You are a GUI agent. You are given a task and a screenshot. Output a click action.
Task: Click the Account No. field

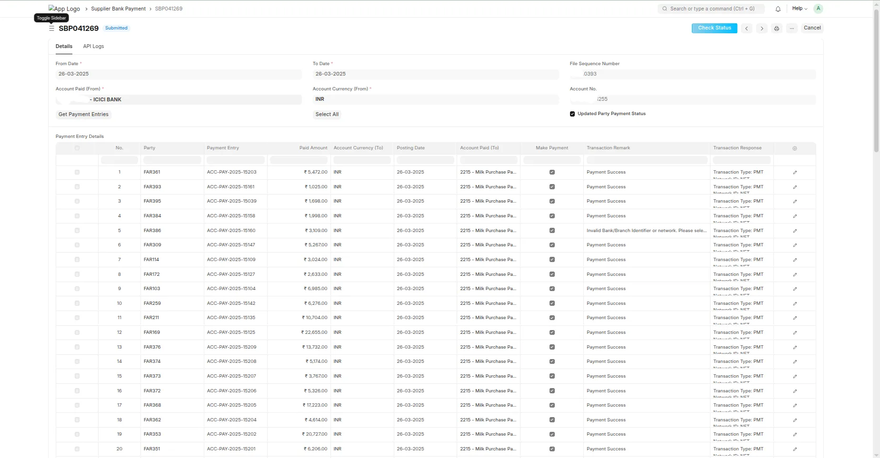(x=693, y=99)
